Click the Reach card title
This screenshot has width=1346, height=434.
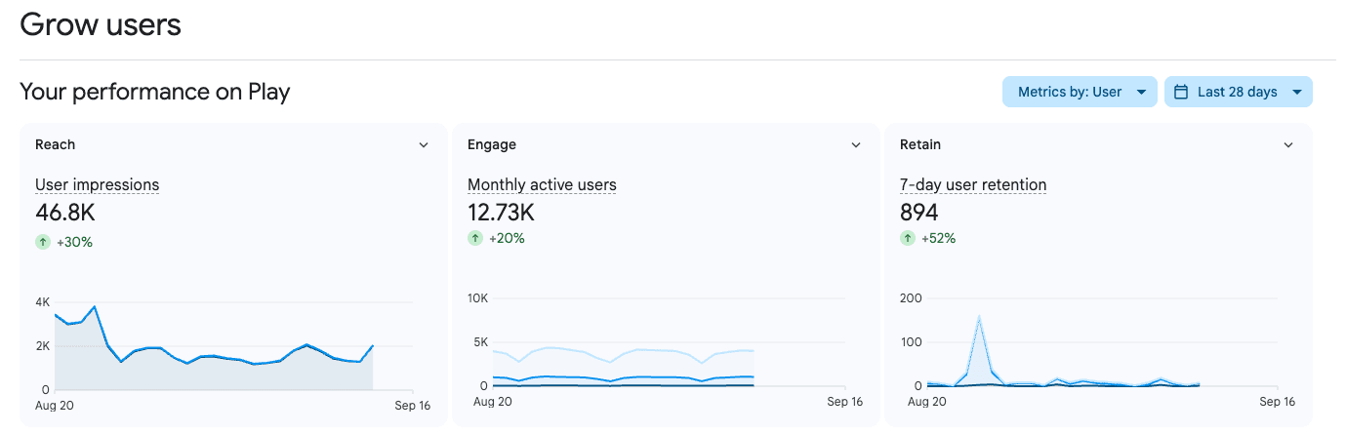(55, 144)
